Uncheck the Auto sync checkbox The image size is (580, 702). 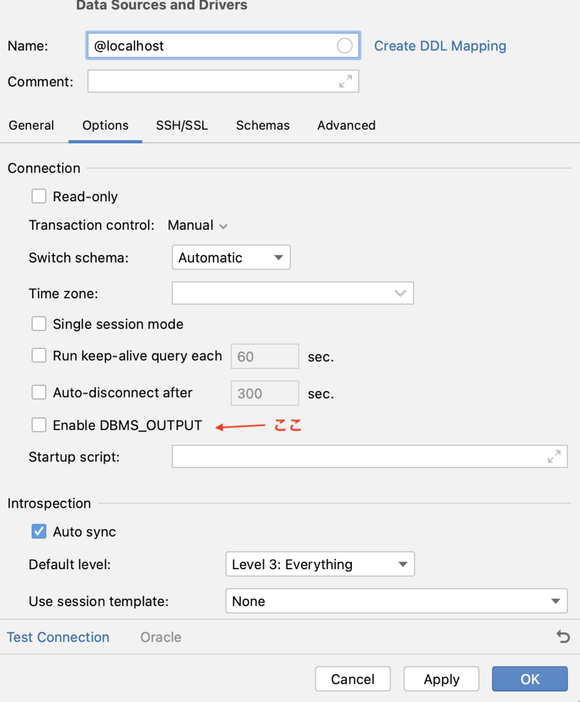click(39, 532)
